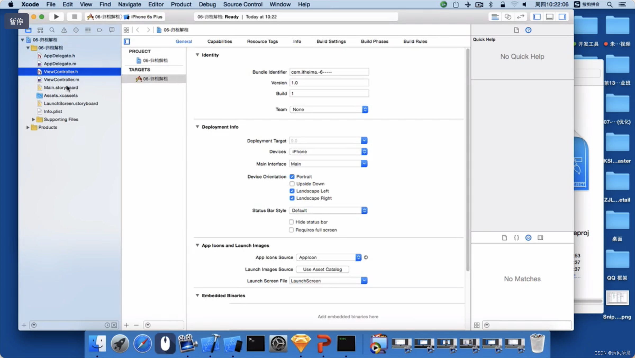Switch to the Info tab
The image size is (635, 358).
(297, 41)
